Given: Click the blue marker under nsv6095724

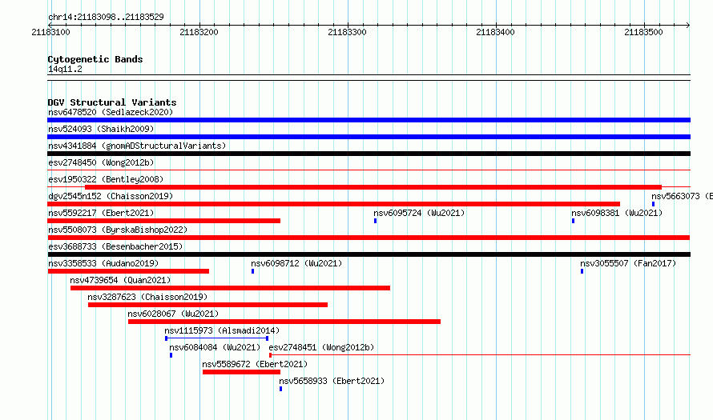Looking at the screenshot, I should coord(375,221).
